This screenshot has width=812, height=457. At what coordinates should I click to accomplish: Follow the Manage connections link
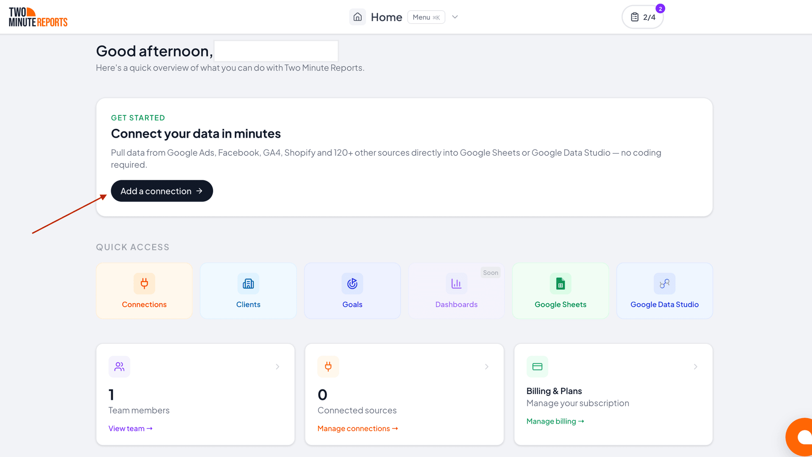click(x=358, y=428)
